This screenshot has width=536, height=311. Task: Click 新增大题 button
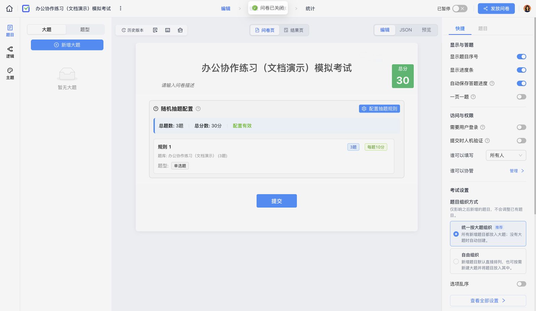click(67, 45)
